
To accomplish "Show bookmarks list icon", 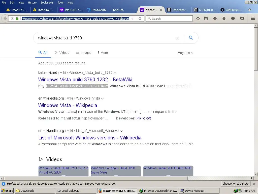I will 206,18.
